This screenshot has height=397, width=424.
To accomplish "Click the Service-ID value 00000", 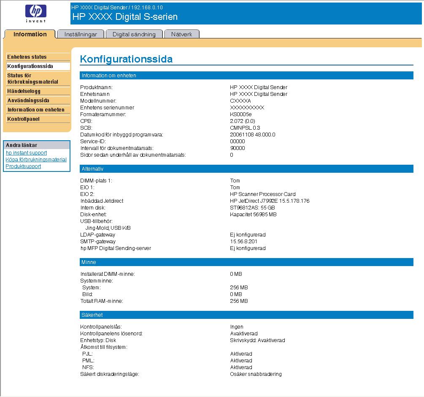I will 238,141.
